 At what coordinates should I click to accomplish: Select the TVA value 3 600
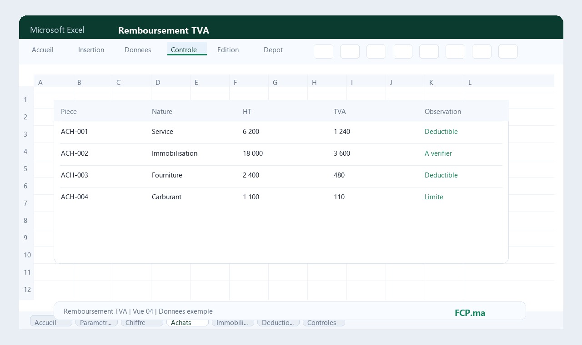click(x=342, y=153)
